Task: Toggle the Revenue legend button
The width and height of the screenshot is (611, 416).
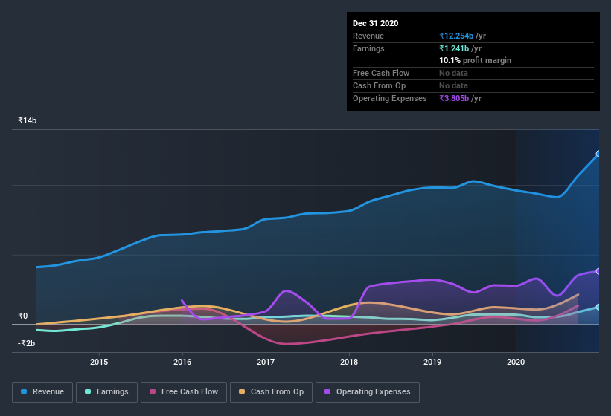Action: (42, 392)
